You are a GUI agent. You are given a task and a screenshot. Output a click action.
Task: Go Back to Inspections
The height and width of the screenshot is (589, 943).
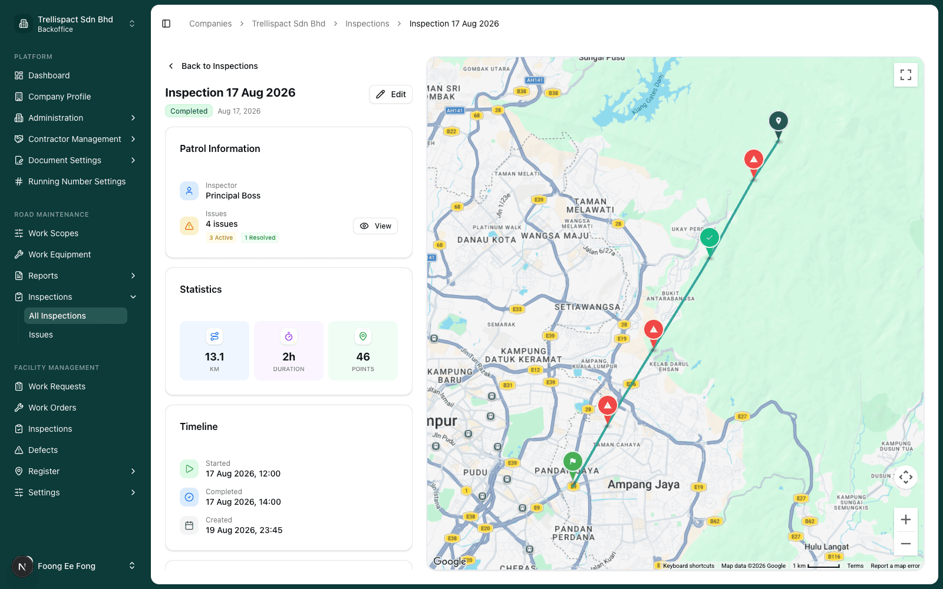213,66
